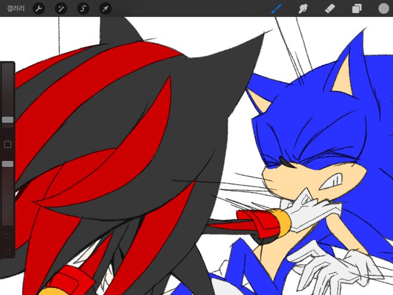Open the Layers panel

[x=357, y=9]
